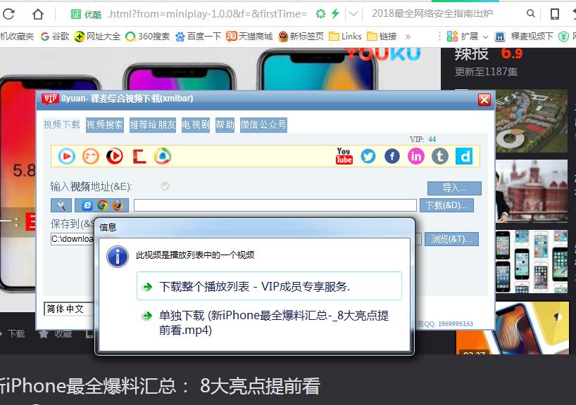Open the 微信公众号 tab

tap(263, 124)
